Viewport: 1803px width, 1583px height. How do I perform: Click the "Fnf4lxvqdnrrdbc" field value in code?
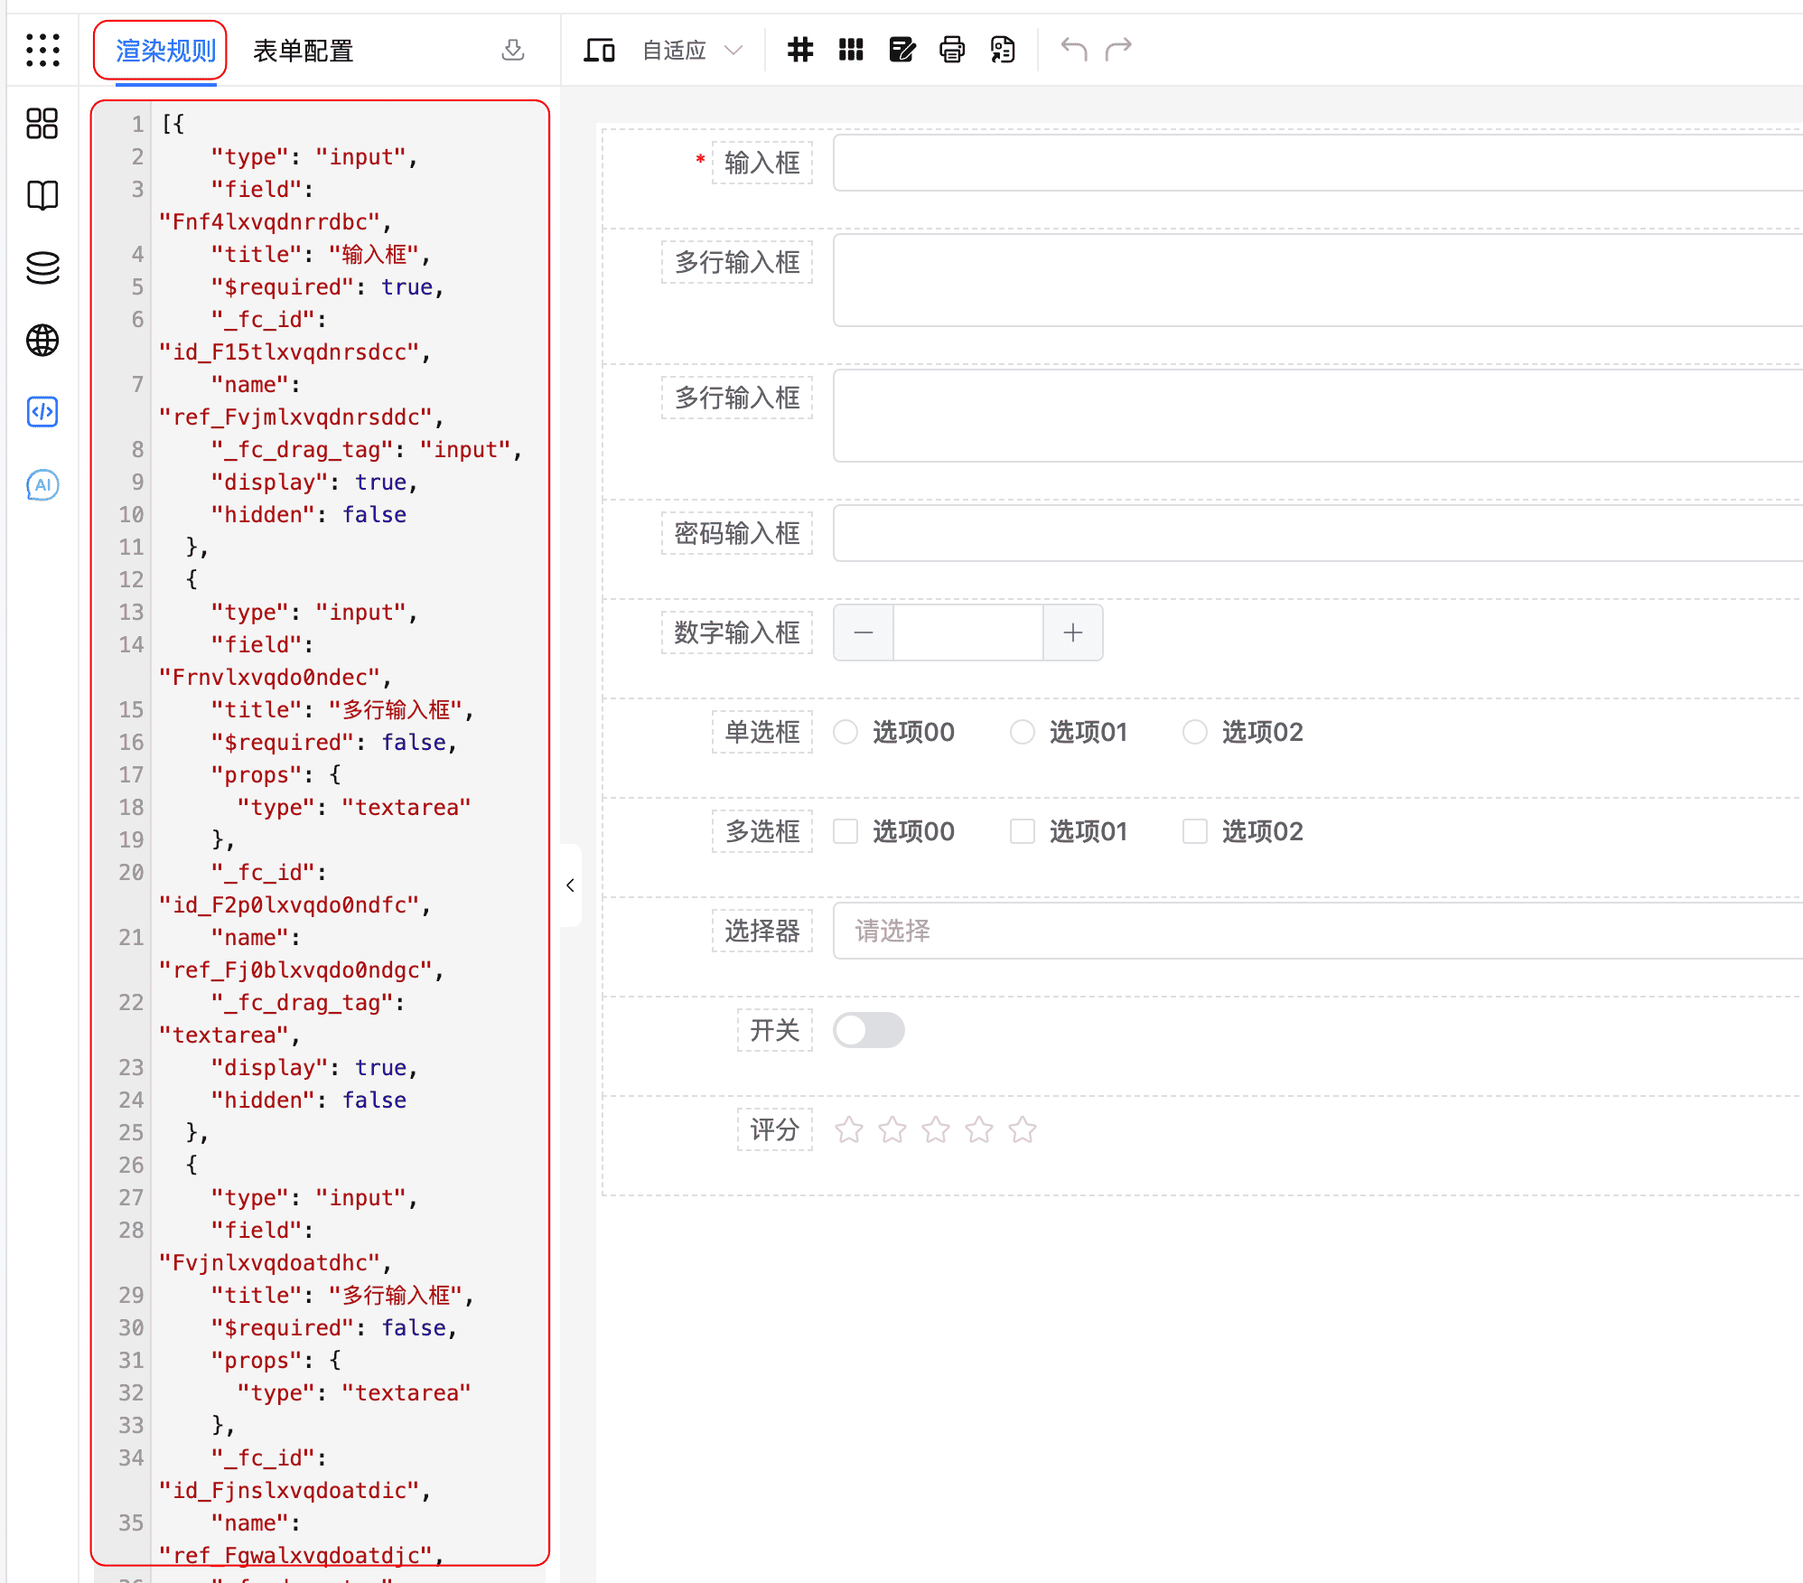pos(269,221)
